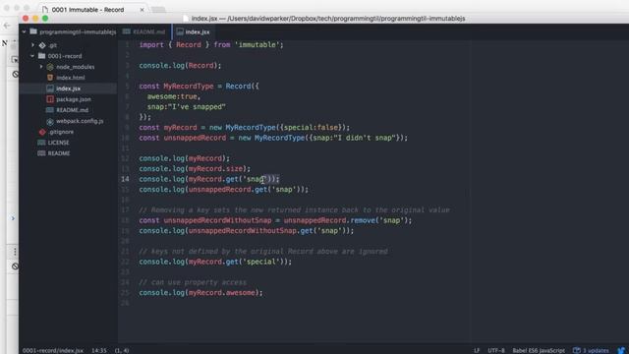This screenshot has height=354, width=629.
Task: Click the HTML5 icon beside index.html
Action: 50,78
